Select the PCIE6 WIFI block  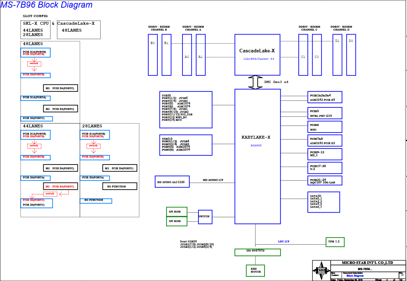(325, 127)
